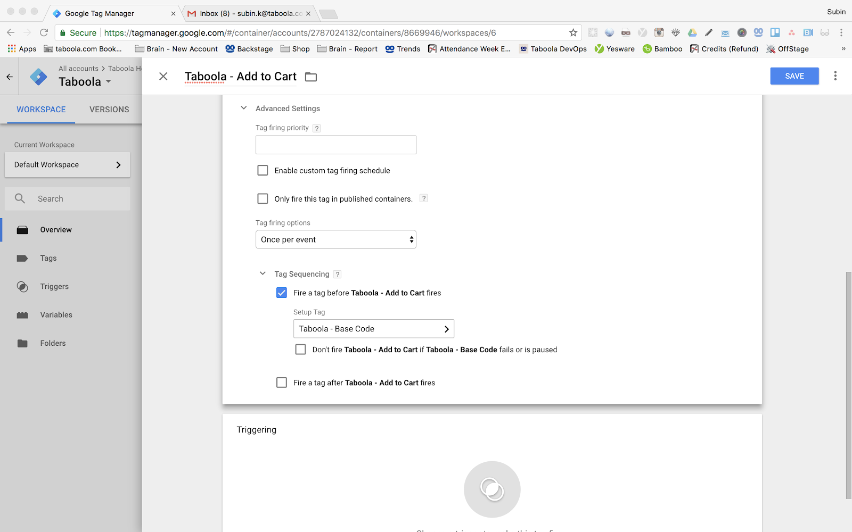
Task: Click the Tag Sequencing help icon
Action: click(x=337, y=275)
